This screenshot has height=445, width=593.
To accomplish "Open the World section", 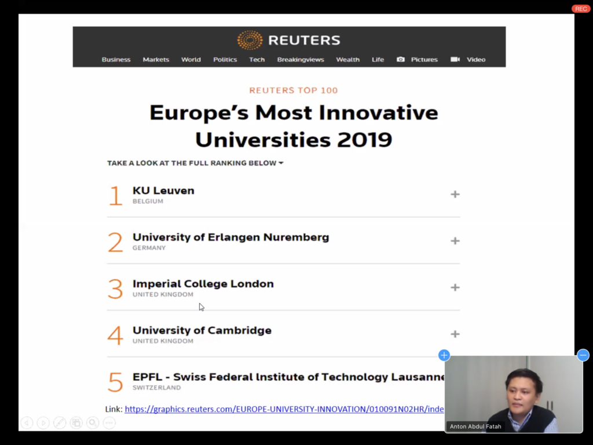I will tap(191, 60).
